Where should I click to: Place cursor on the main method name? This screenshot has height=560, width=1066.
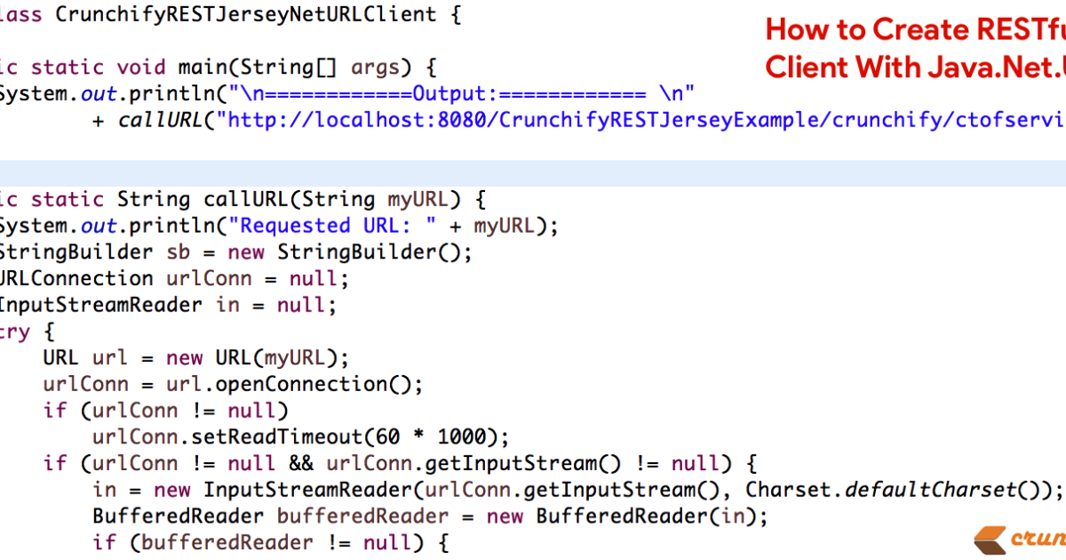pos(202,68)
